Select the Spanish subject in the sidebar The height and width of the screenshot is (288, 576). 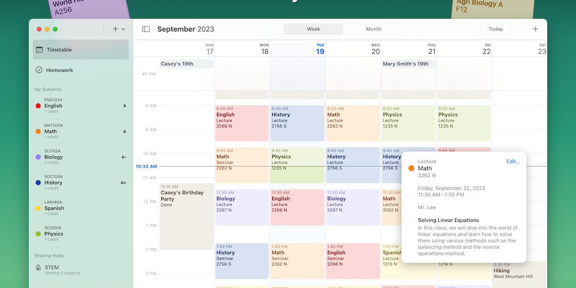[x=54, y=208]
